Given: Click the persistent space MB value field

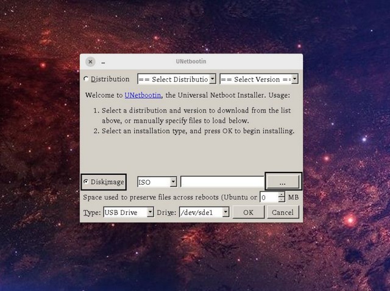Looking at the screenshot, I should (269, 197).
